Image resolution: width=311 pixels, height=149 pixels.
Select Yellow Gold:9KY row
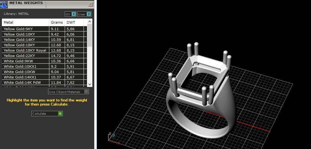(x=44, y=29)
